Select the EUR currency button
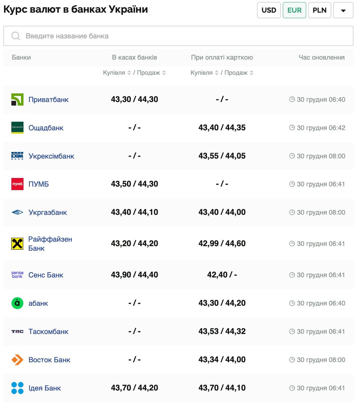The width and height of the screenshot is (357, 412). (294, 10)
